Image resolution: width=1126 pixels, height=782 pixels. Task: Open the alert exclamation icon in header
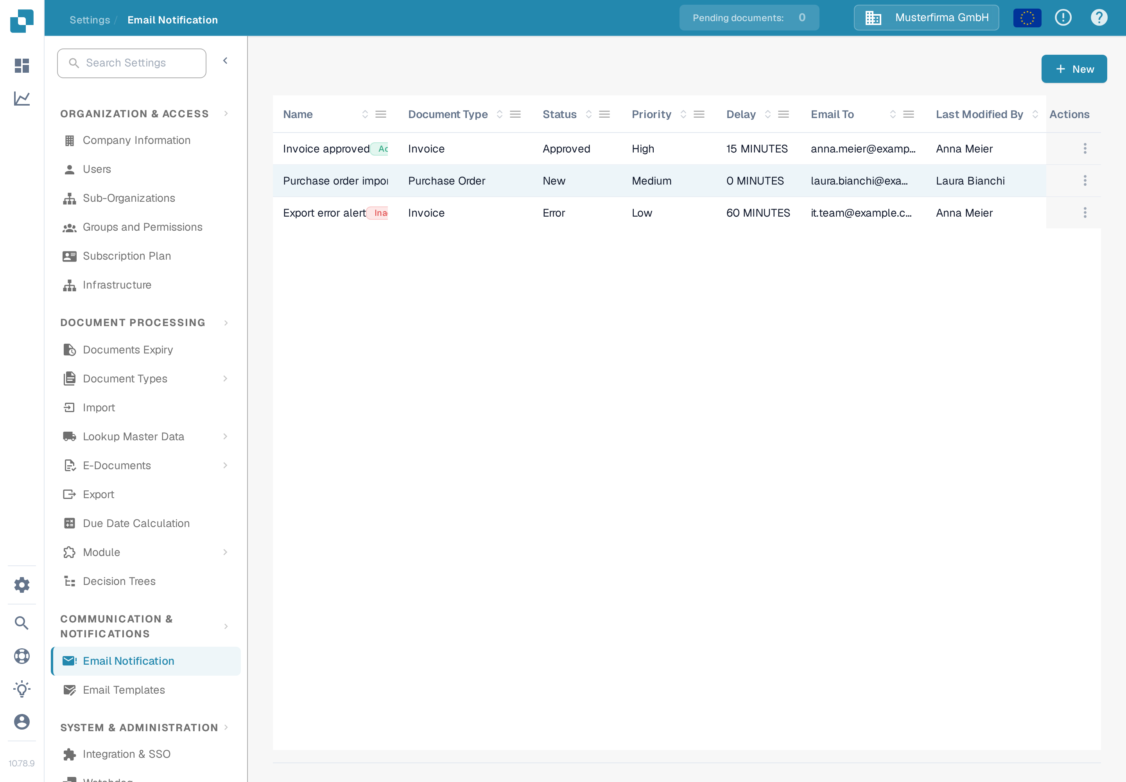(x=1063, y=18)
